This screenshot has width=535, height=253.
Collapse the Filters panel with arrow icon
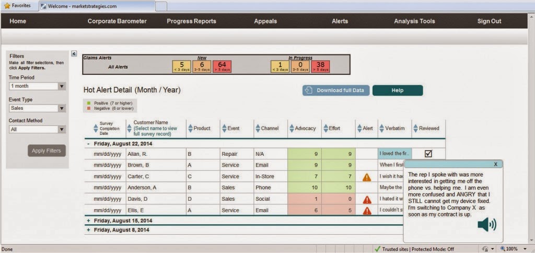(74, 53)
